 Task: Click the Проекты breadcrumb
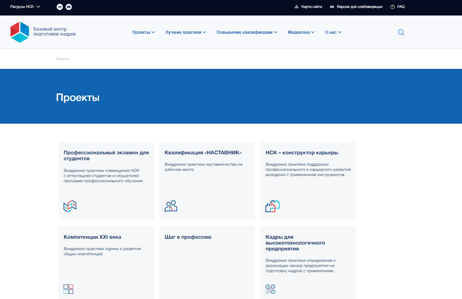click(x=63, y=59)
